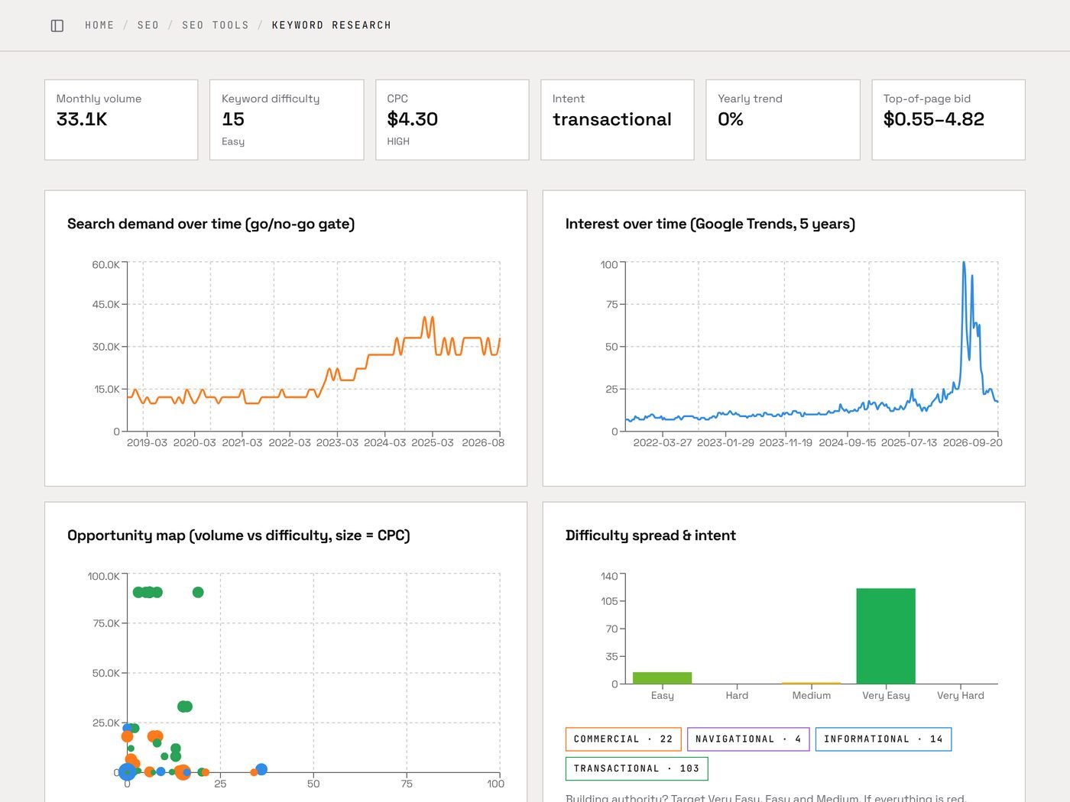Click the 2026-08 axis label in demand chart
This screenshot has width=1070, height=802.
click(x=483, y=443)
